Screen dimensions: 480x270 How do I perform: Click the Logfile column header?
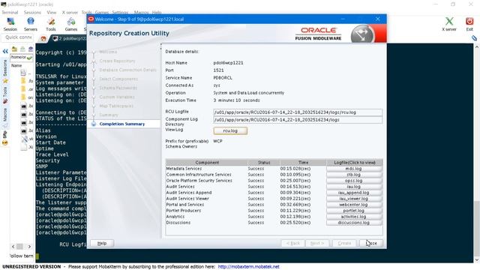355,163
